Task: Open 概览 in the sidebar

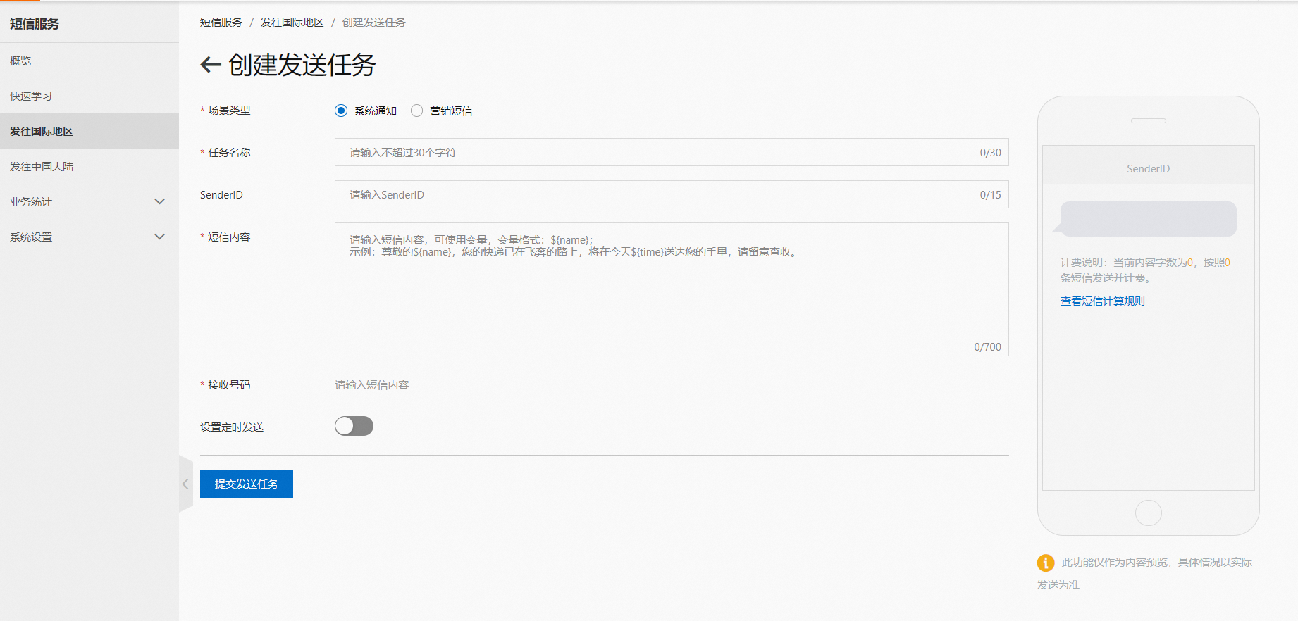Action: [89, 61]
